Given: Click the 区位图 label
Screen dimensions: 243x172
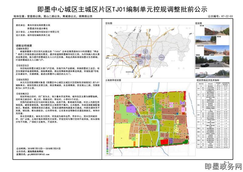Looking at the screenshot, I should coord(109,23).
